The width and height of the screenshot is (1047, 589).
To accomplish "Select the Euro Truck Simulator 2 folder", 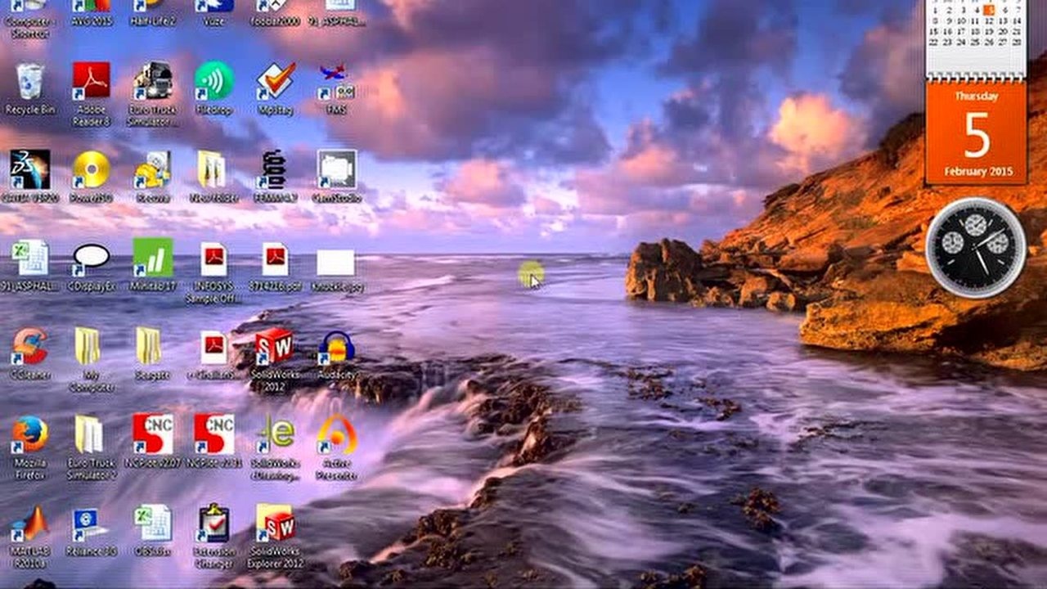I will 89,435.
